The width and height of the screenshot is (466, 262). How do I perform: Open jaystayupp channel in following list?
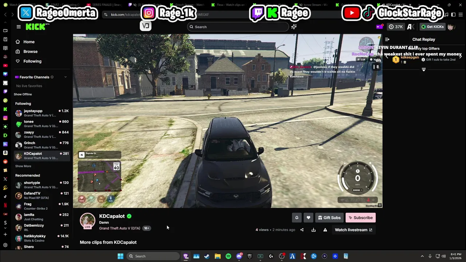click(42, 113)
